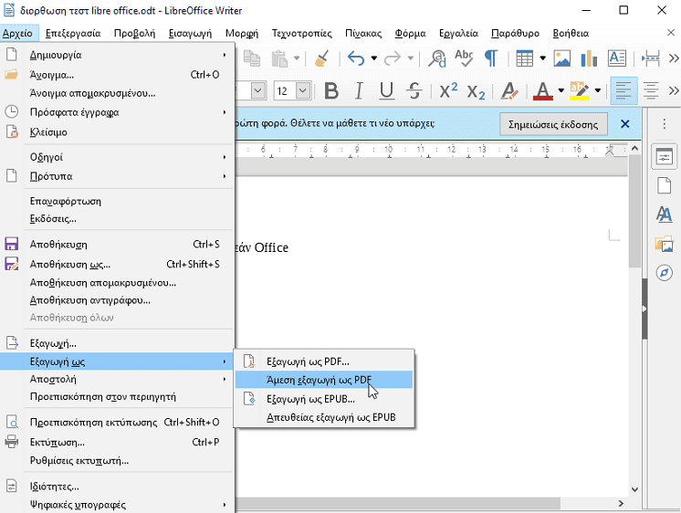Open font size dropdown arrow

(303, 90)
